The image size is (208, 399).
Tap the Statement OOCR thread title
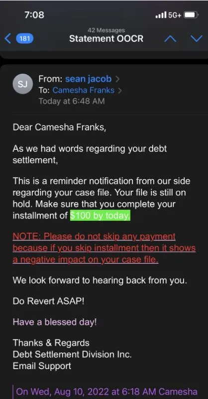pyautogui.click(x=106, y=39)
